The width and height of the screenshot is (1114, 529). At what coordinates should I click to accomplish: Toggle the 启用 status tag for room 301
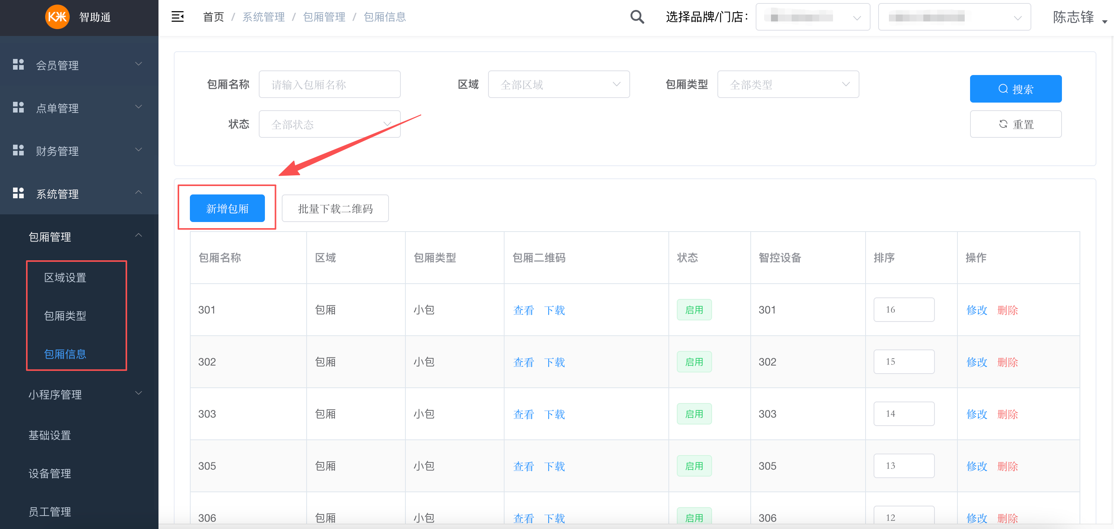[694, 310]
